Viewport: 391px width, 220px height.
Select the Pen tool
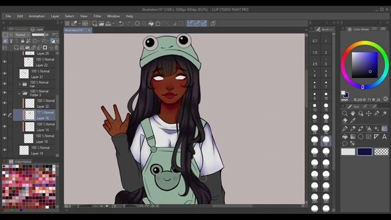coord(345,129)
